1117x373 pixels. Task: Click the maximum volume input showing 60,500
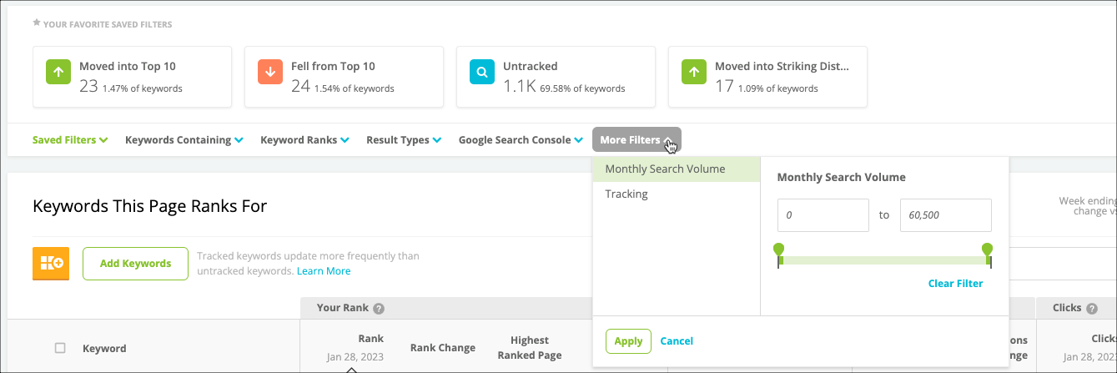pyautogui.click(x=946, y=215)
